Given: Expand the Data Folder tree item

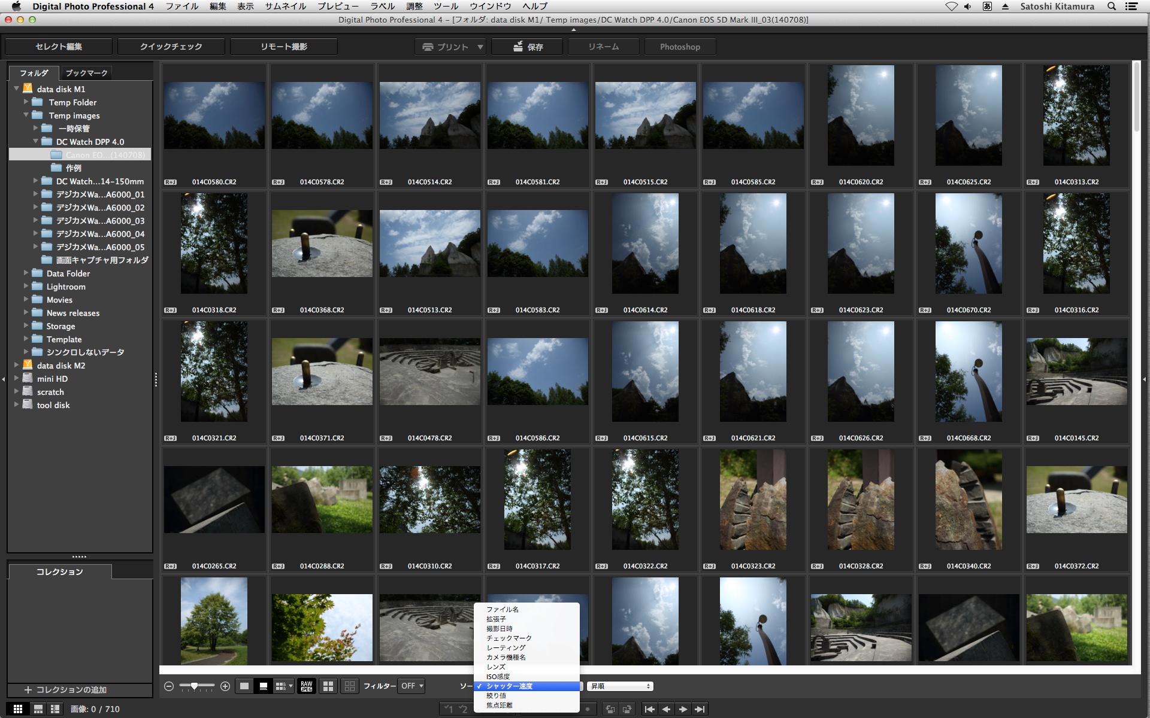Looking at the screenshot, I should pos(26,273).
